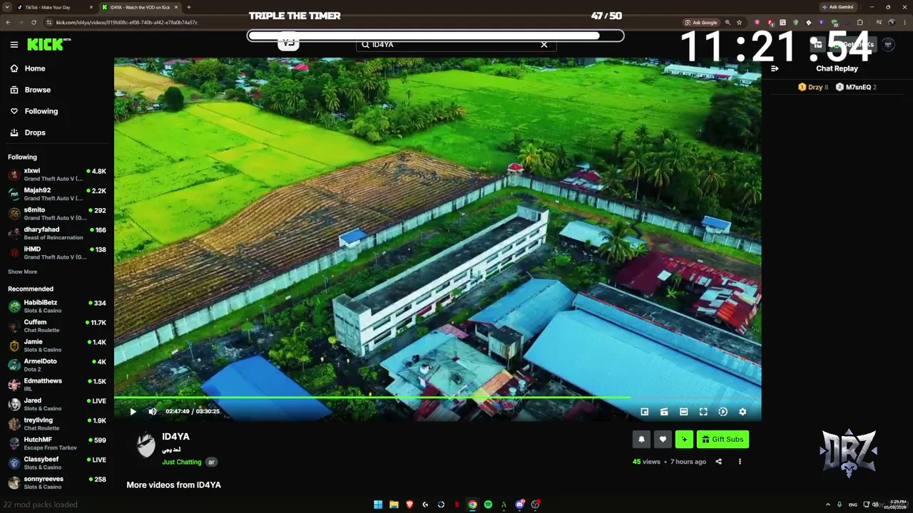Change the video playback speed
This screenshot has height=513, width=913.
(723, 412)
